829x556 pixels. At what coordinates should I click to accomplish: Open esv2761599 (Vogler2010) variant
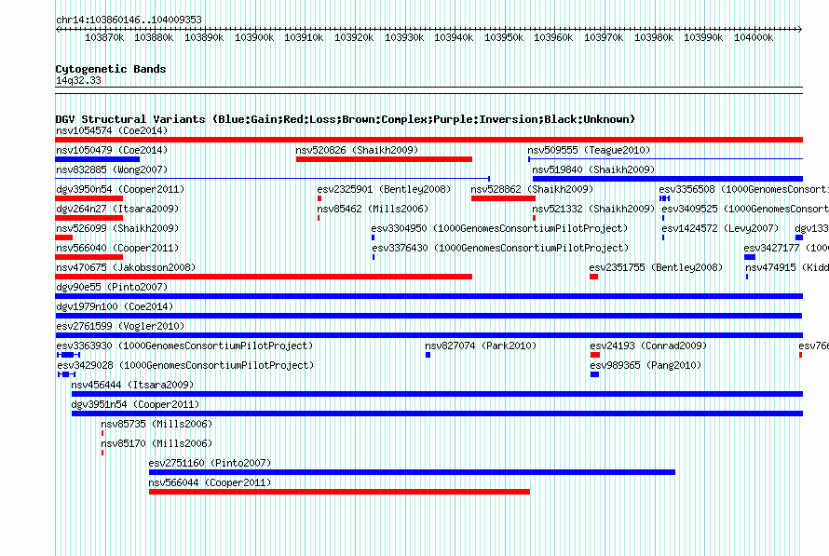pyautogui.click(x=120, y=326)
